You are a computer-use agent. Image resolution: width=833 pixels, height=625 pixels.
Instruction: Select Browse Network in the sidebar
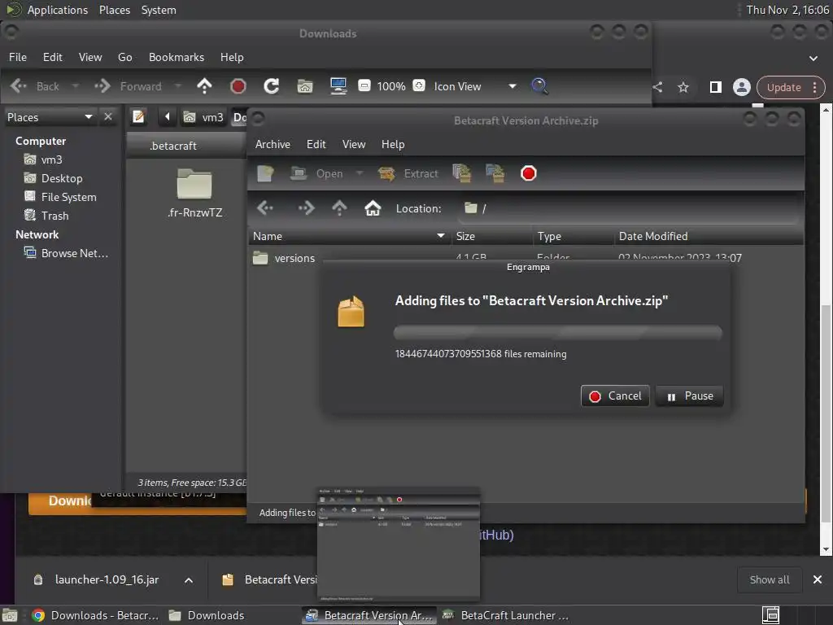point(66,253)
